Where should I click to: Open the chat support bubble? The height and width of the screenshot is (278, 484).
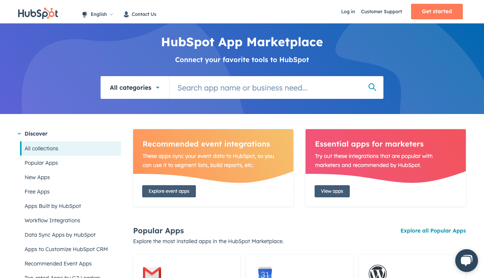coord(466,260)
